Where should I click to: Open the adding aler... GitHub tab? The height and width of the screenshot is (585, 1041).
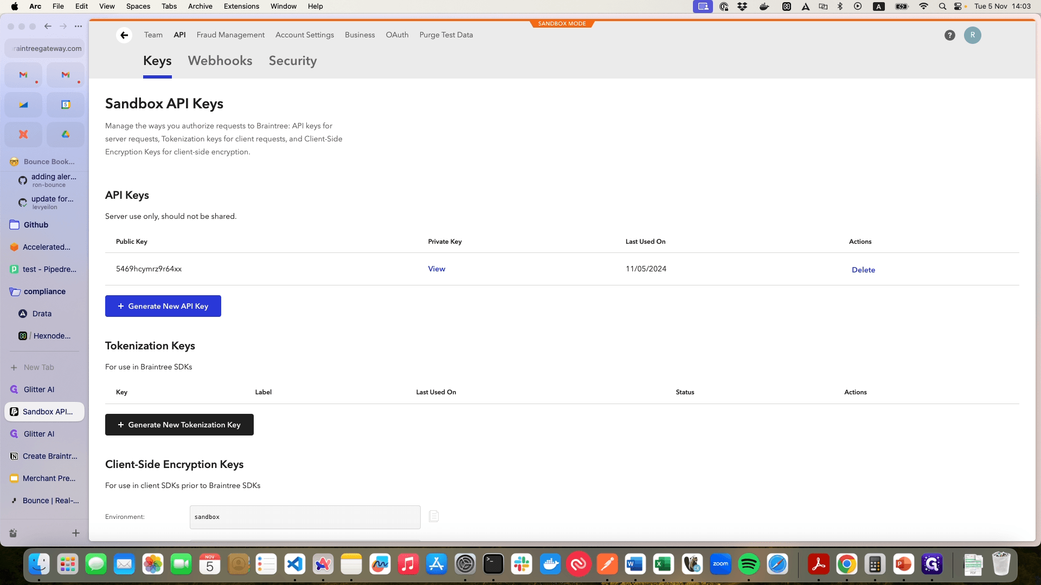click(48, 180)
